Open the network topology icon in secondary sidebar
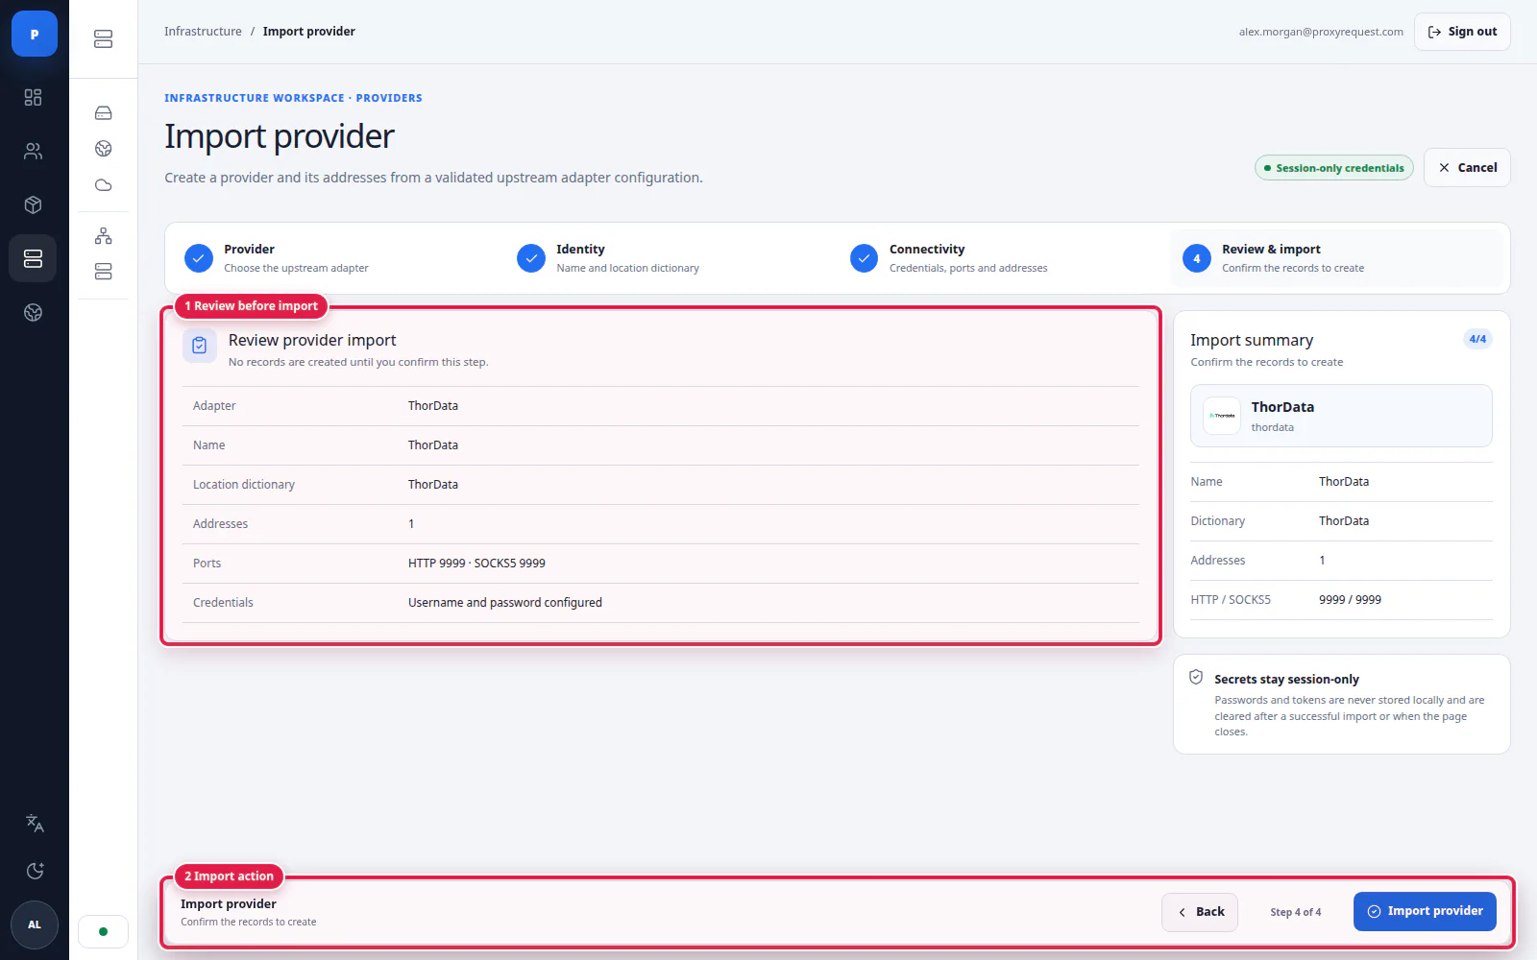 tap(104, 236)
